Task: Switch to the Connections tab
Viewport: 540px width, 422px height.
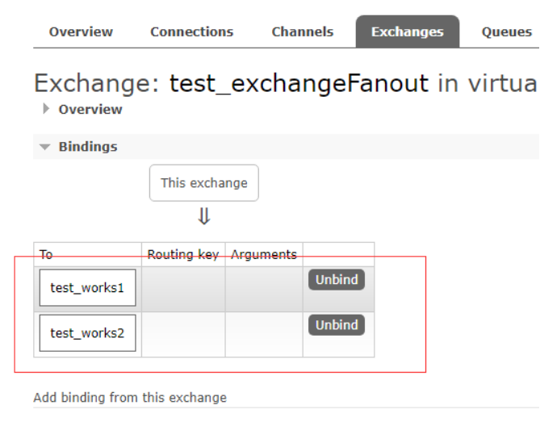Action: [192, 31]
